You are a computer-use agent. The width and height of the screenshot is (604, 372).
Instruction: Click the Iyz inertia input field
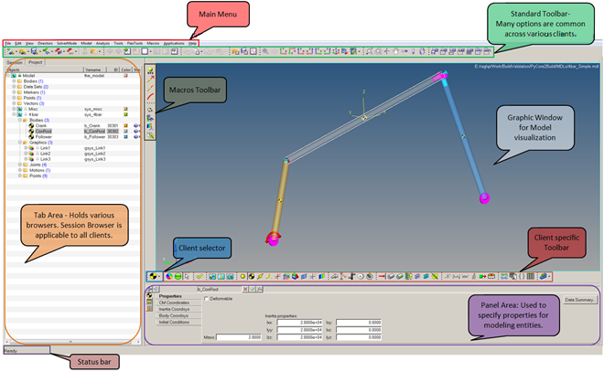359,337
